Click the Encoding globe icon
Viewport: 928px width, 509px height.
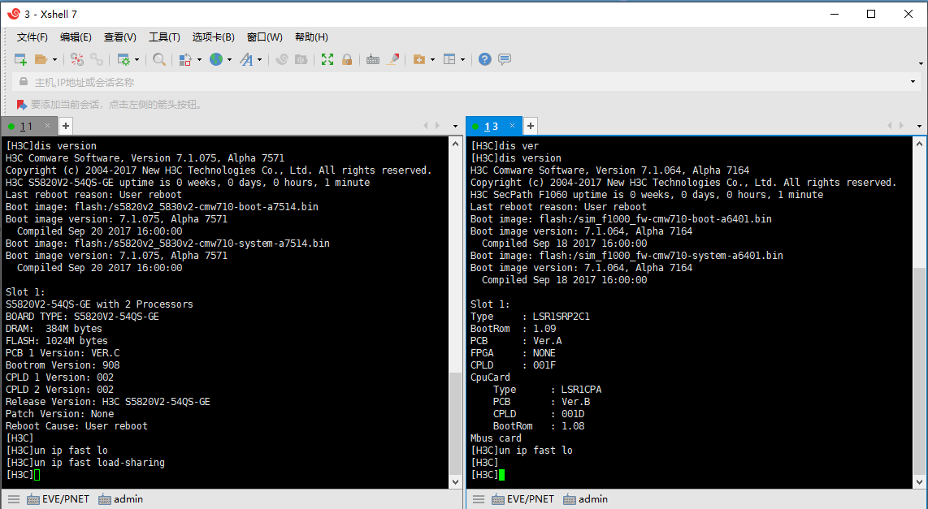pos(216,59)
